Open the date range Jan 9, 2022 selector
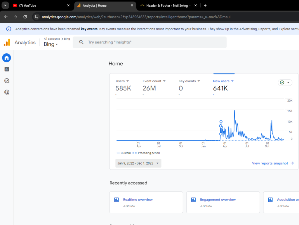The height and width of the screenshot is (225, 299). (138, 163)
